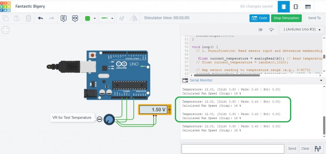Toggle the serial graph icon
326x154 pixels.
pos(318,149)
